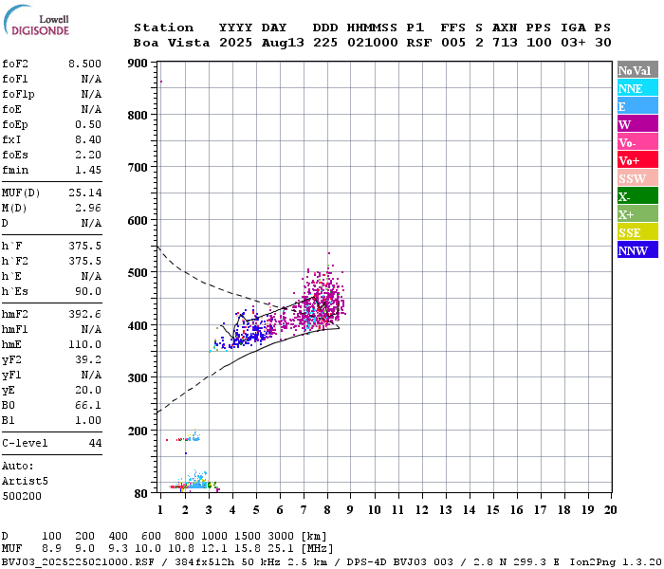Click the Lowell Digisonde logo

pyautogui.click(x=36, y=21)
